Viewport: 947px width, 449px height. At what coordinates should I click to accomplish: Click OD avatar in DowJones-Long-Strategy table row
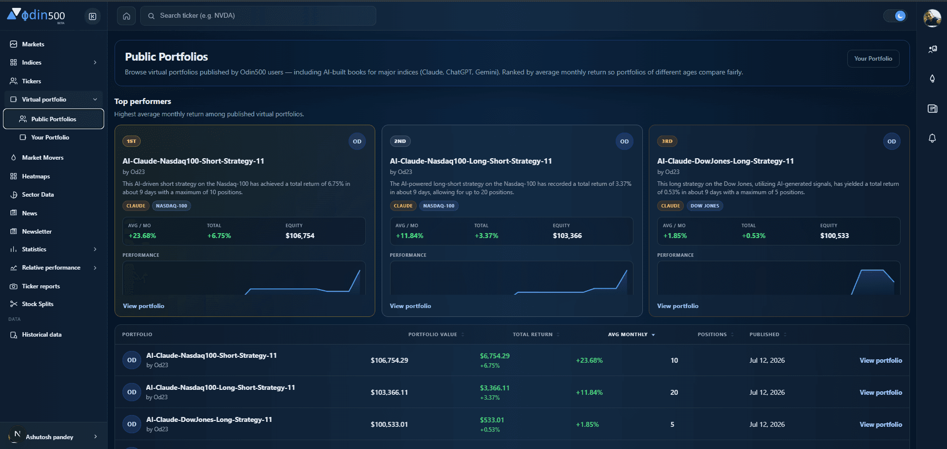(x=132, y=424)
